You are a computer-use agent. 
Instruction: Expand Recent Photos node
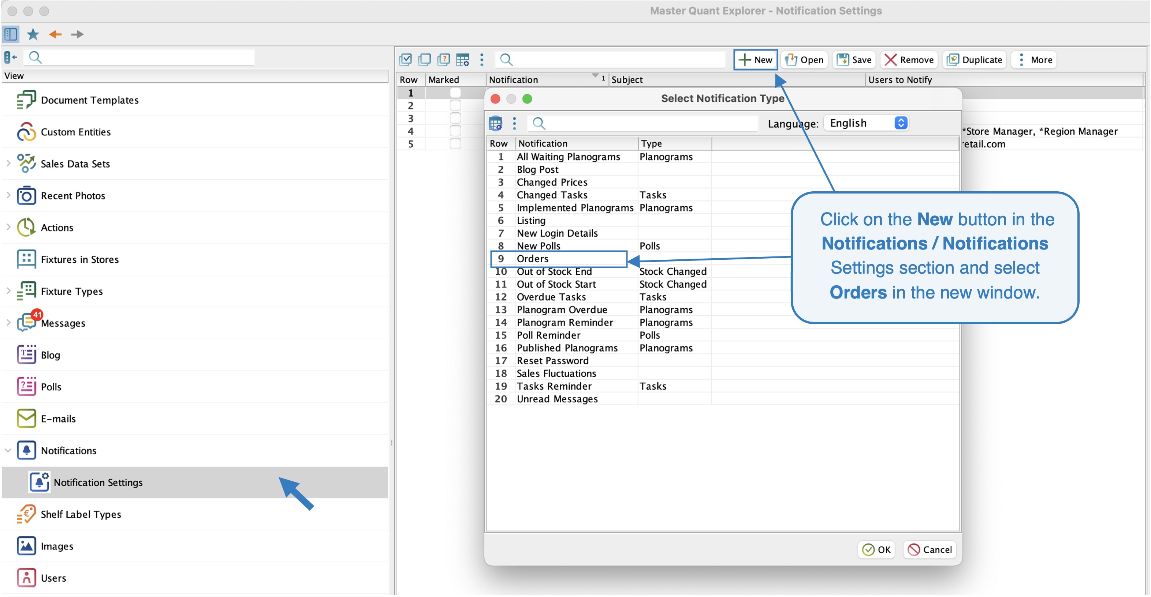8,195
